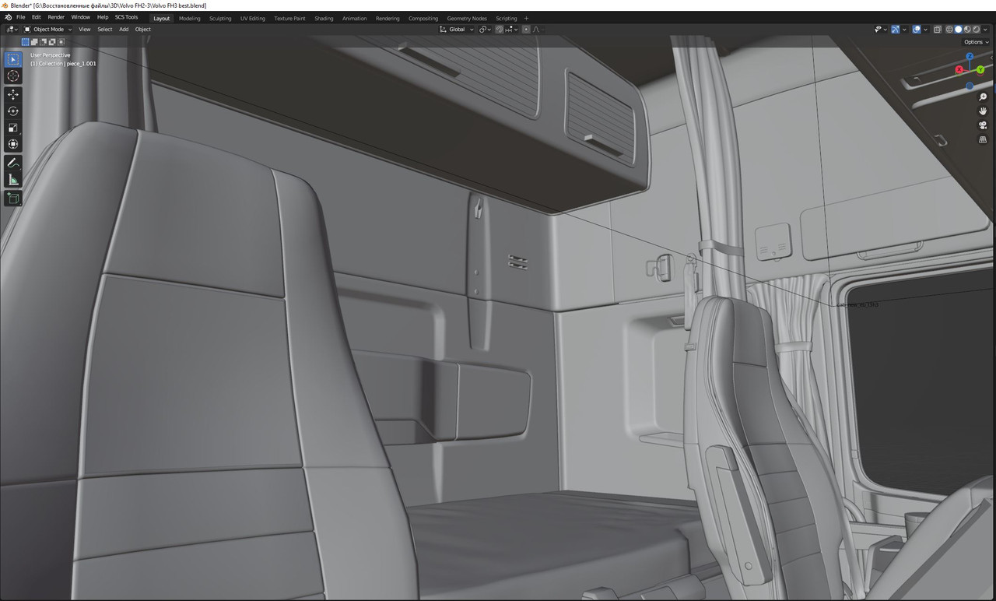
Task: Switch perspective/orthographic with grid icon
Action: coord(983,139)
